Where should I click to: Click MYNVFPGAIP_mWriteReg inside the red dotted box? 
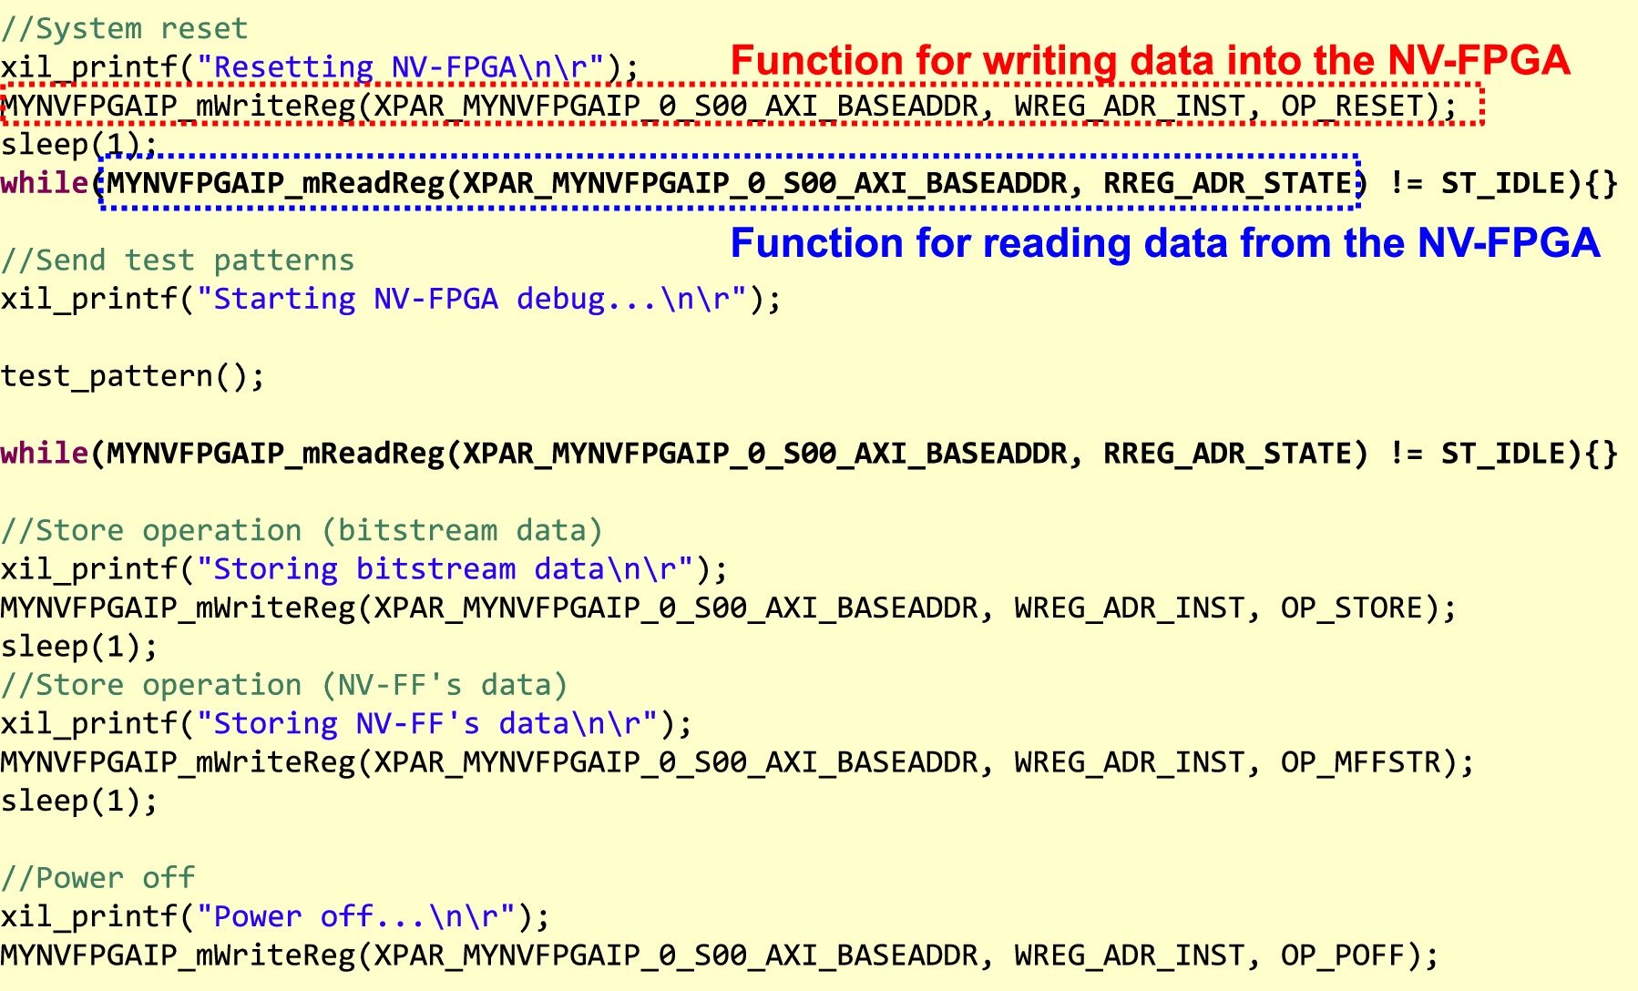179,107
